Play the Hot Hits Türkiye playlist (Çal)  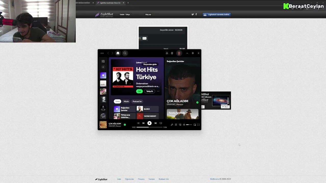(x=139, y=91)
